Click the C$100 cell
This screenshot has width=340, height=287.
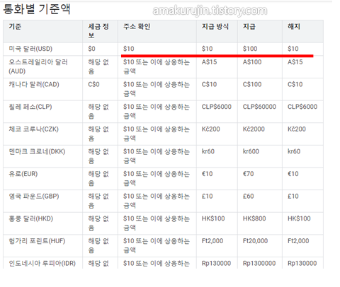pos(252,84)
